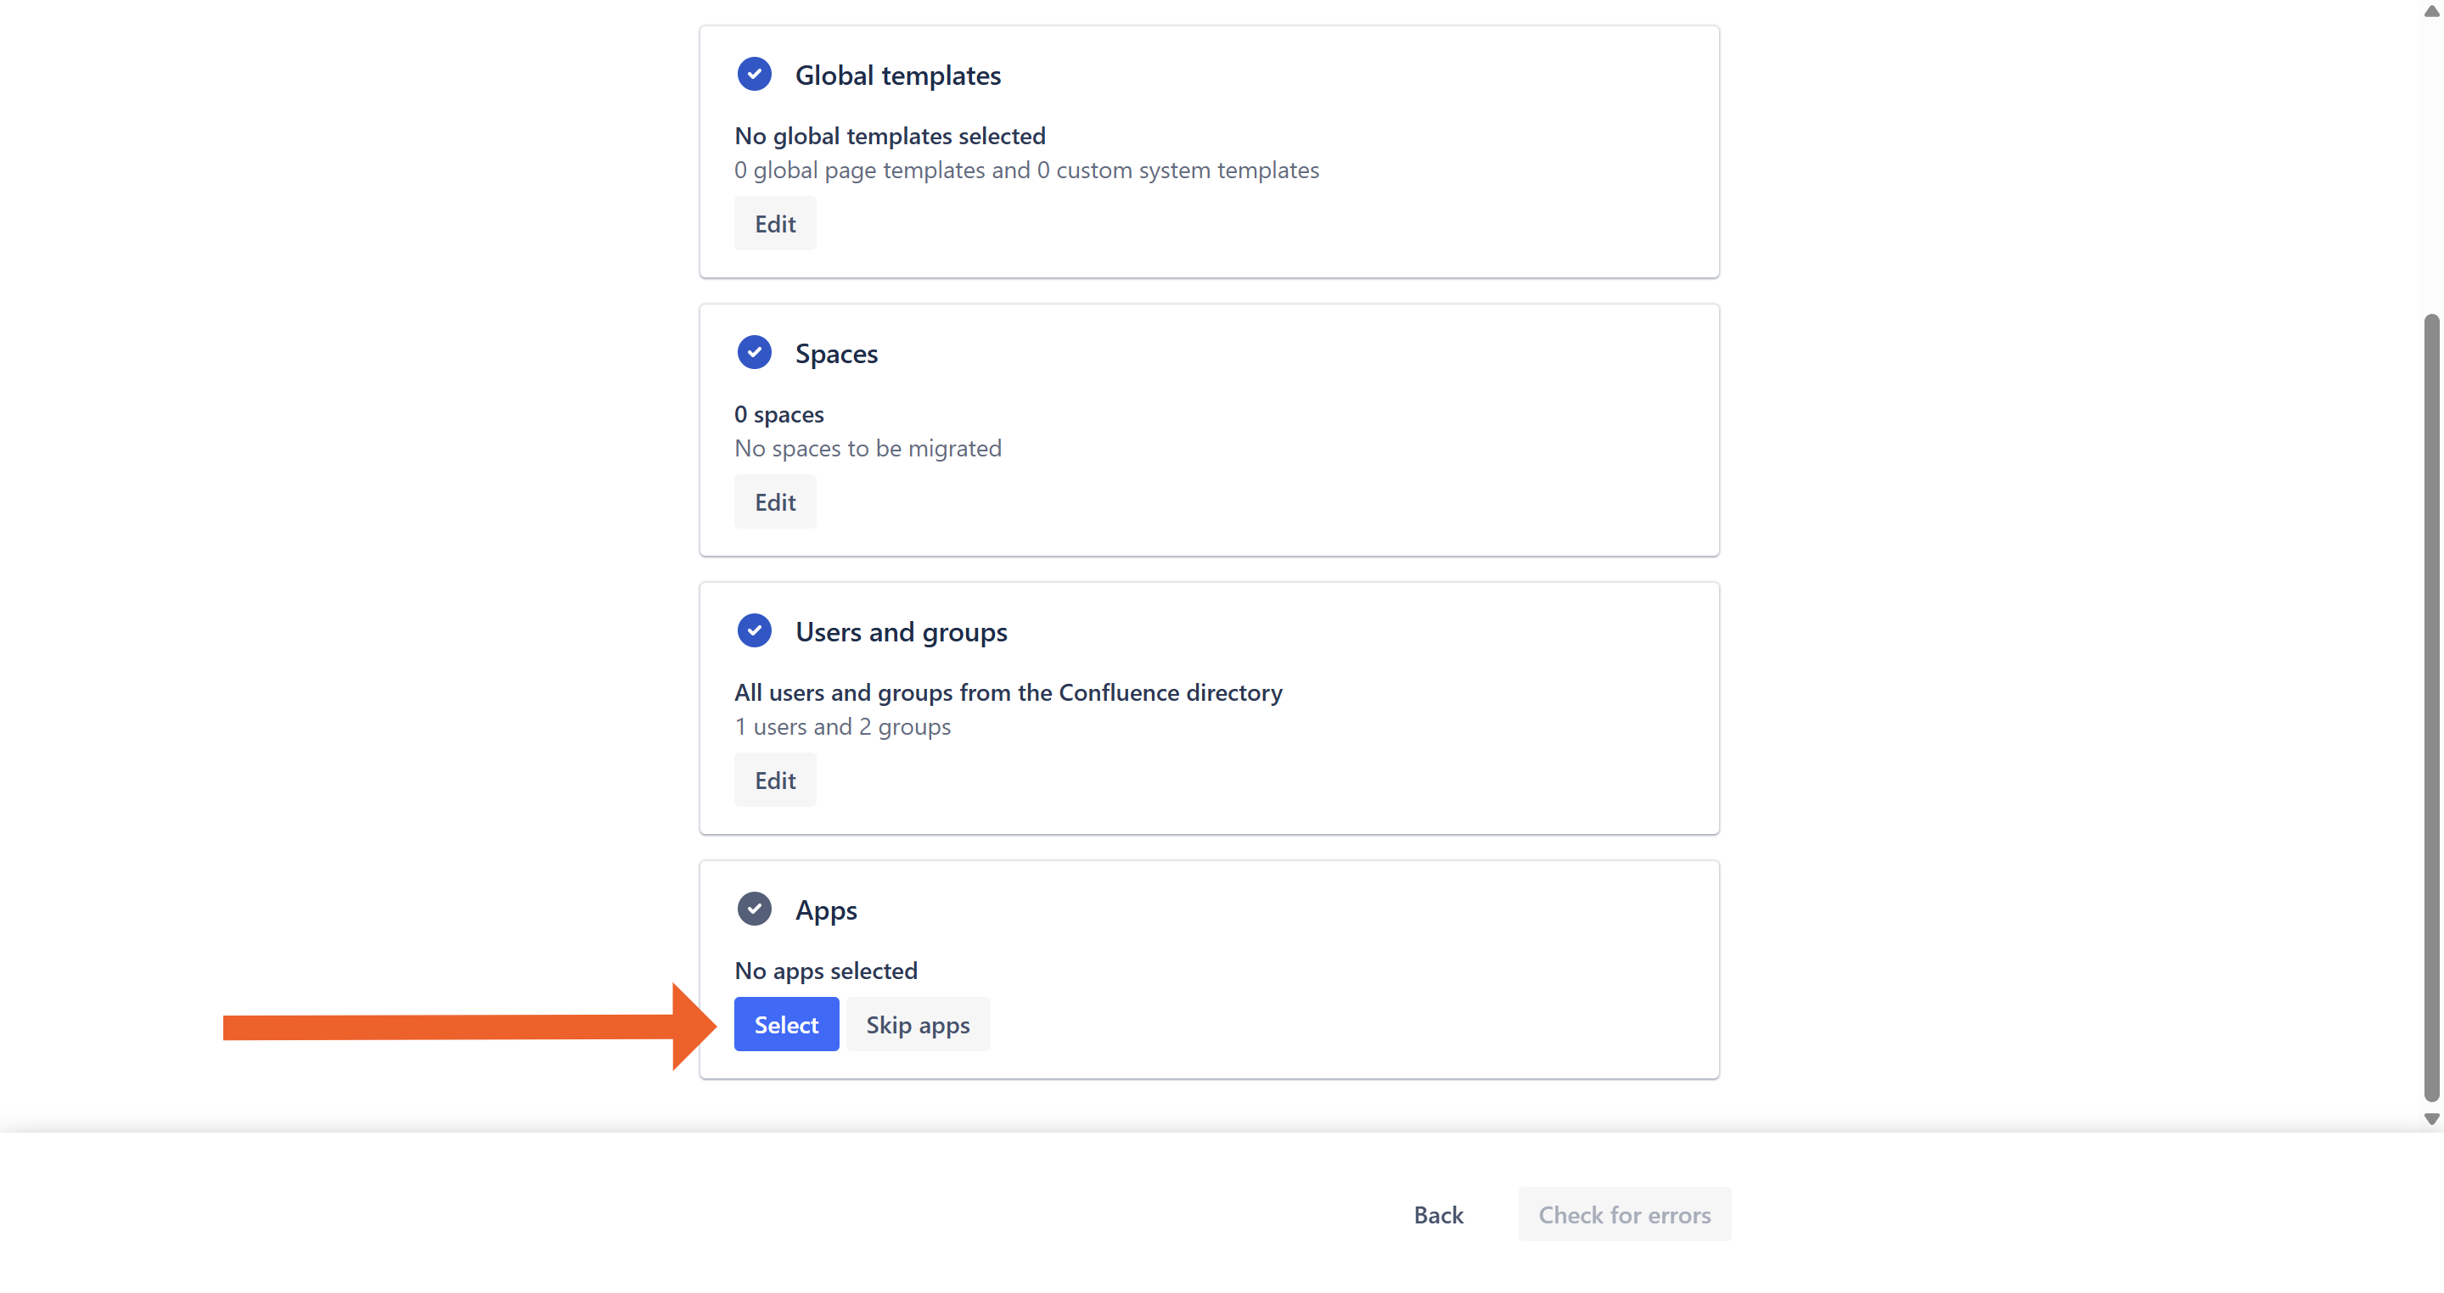Click the Global templates checkmark icon

753,74
